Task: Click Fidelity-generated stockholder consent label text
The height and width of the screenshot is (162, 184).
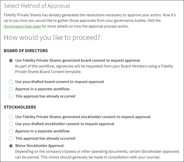Action: coord(83,117)
